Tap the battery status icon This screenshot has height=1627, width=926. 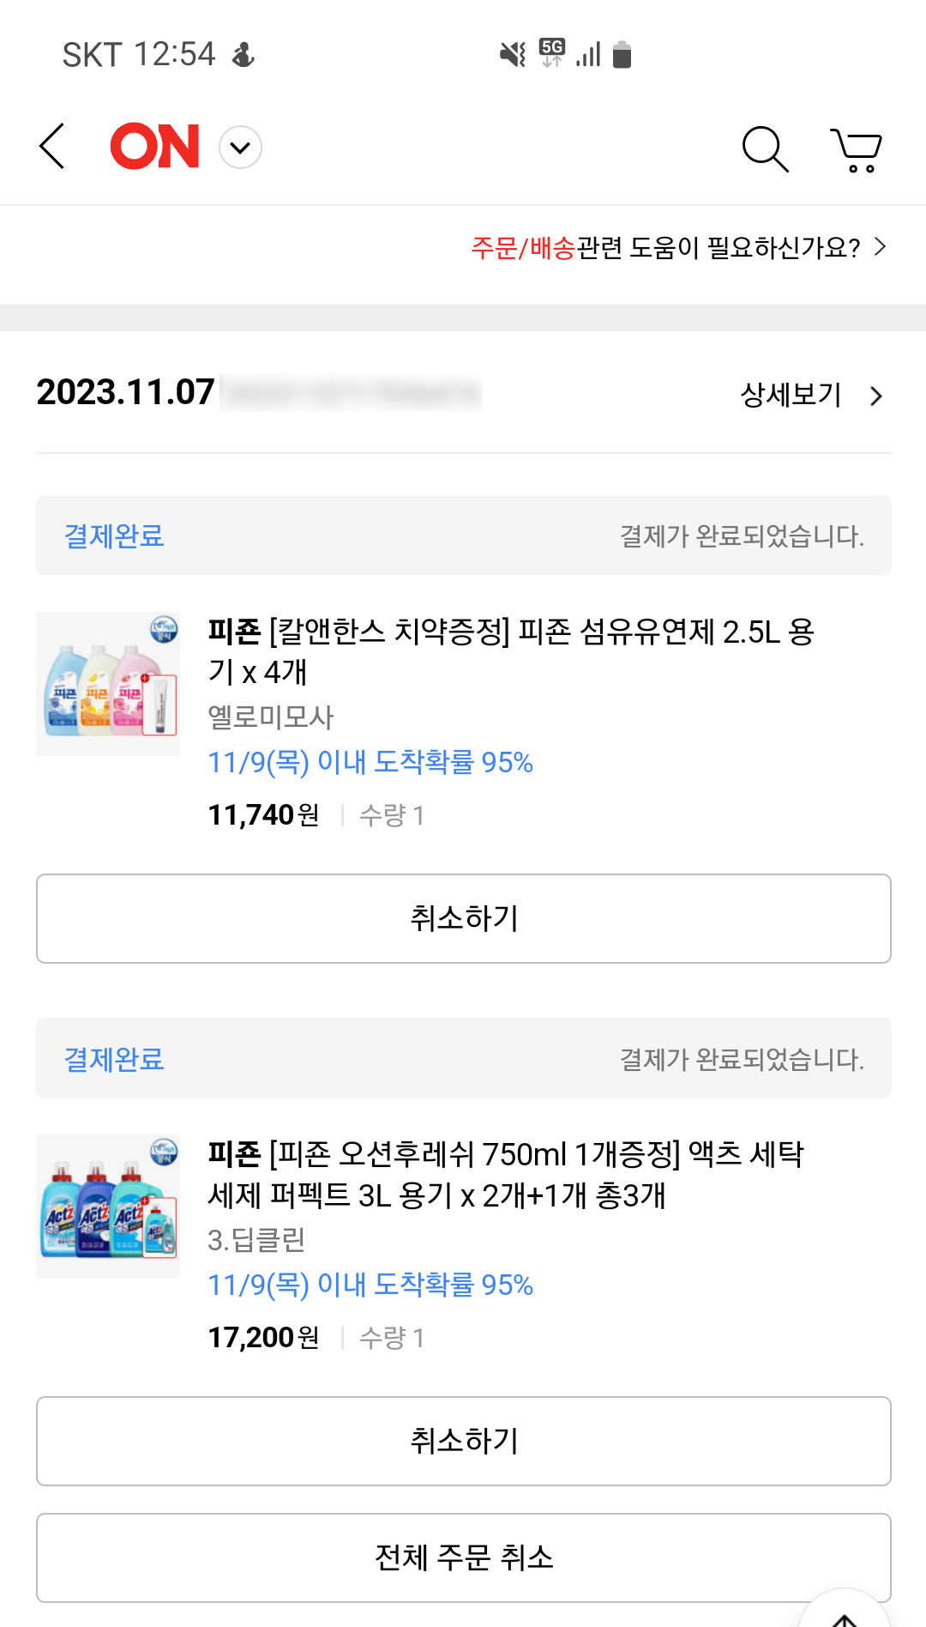622,55
